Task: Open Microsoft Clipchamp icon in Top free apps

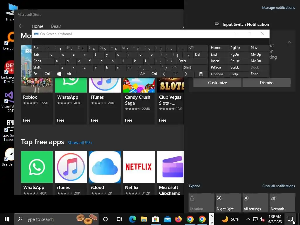Action: [x=170, y=167]
